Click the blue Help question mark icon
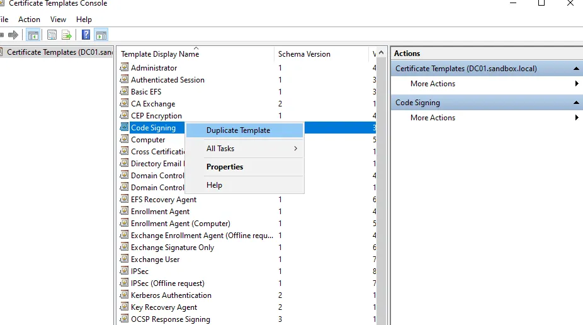Image resolution: width=583 pixels, height=325 pixels. click(x=86, y=35)
